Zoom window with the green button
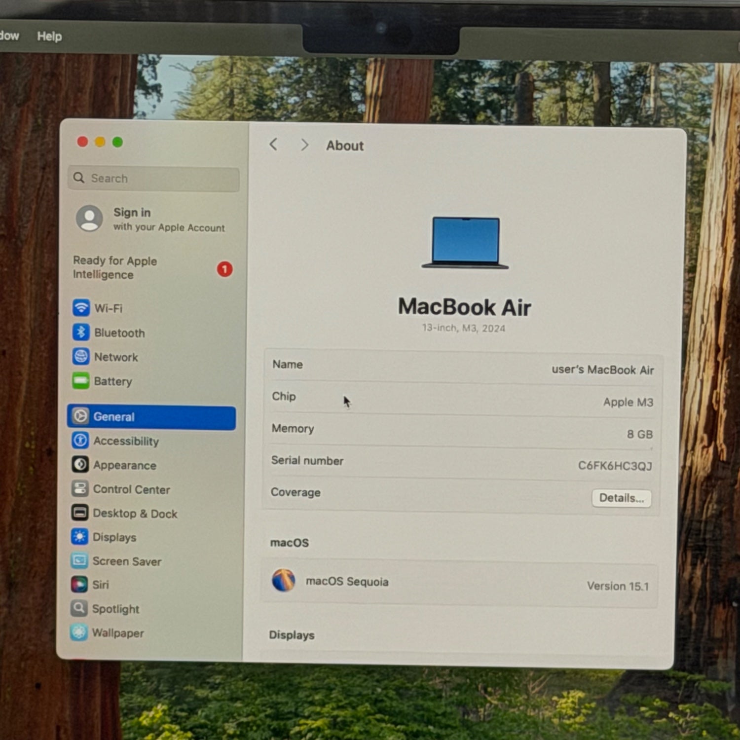Screen dimensions: 740x740 point(117,142)
